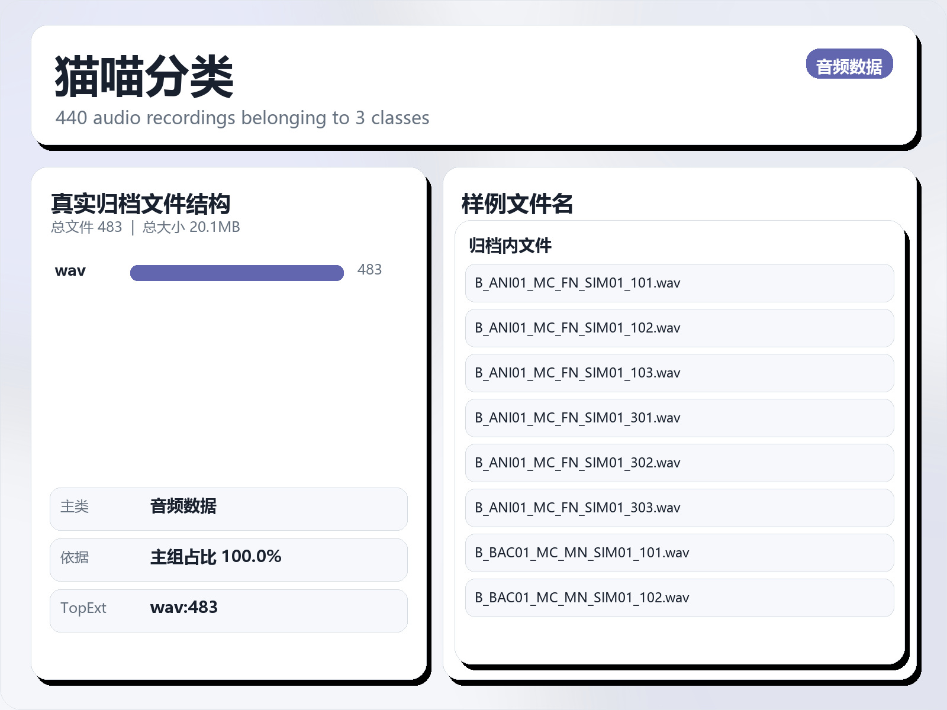Open the 样例文件名 section header

coord(517,204)
